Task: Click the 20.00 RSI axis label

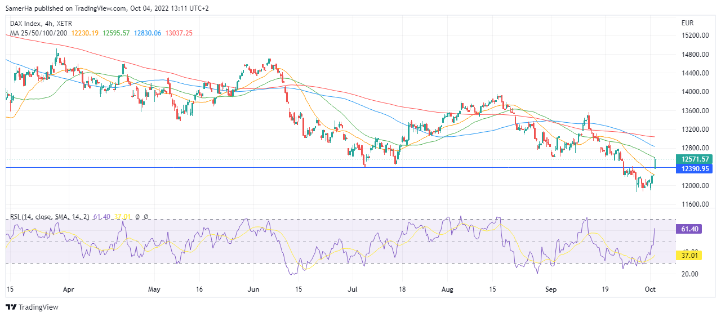Action: click(x=689, y=274)
